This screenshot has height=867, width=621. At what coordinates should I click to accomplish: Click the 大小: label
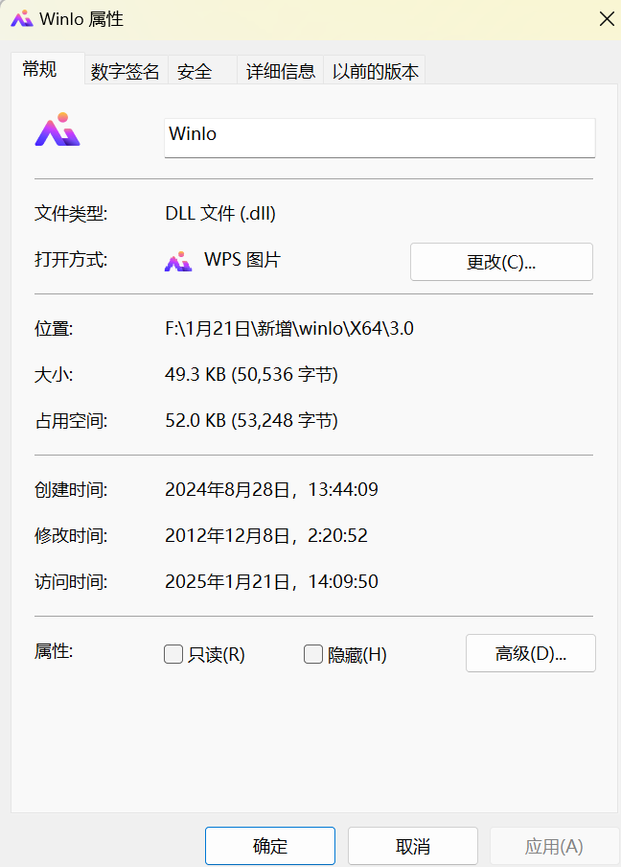[54, 374]
